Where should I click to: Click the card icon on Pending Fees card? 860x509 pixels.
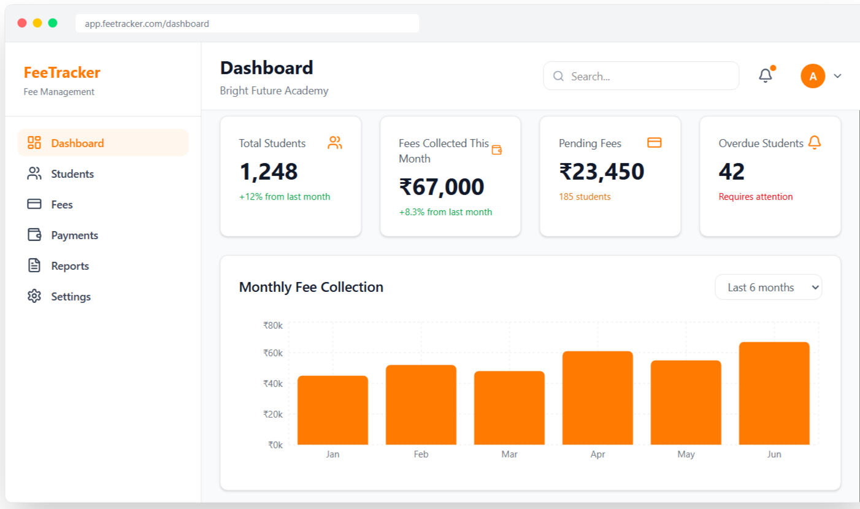tap(655, 143)
